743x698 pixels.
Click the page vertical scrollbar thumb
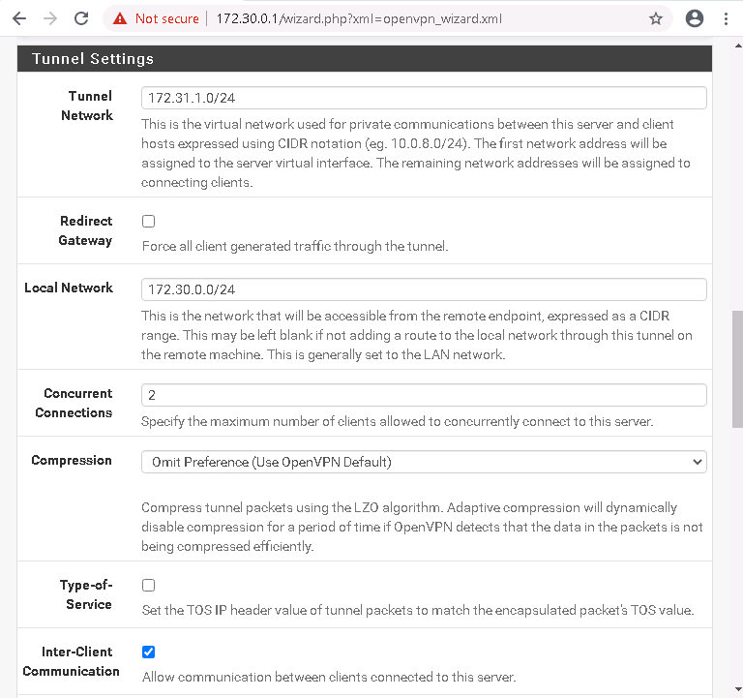click(737, 369)
